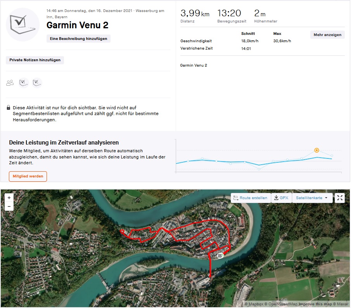Zoom in the map with plus button
Viewport: 351px width, 308px height.
point(9,198)
